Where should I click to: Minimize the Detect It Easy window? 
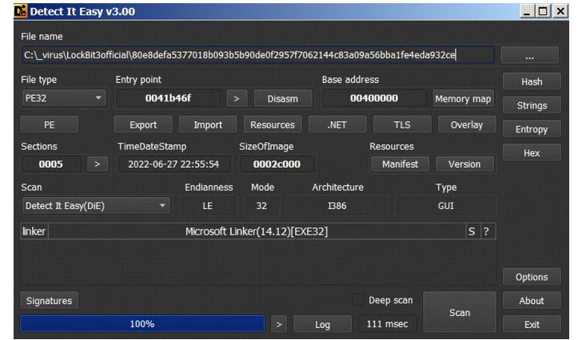[x=527, y=11]
